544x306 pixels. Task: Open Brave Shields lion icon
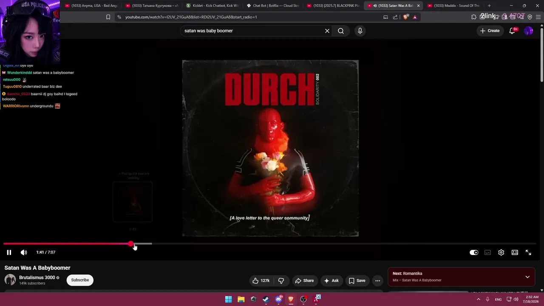[406, 17]
